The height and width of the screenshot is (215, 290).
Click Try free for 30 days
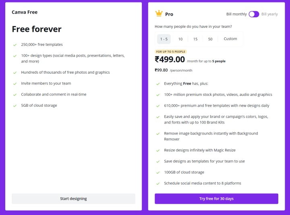pyautogui.click(x=216, y=199)
